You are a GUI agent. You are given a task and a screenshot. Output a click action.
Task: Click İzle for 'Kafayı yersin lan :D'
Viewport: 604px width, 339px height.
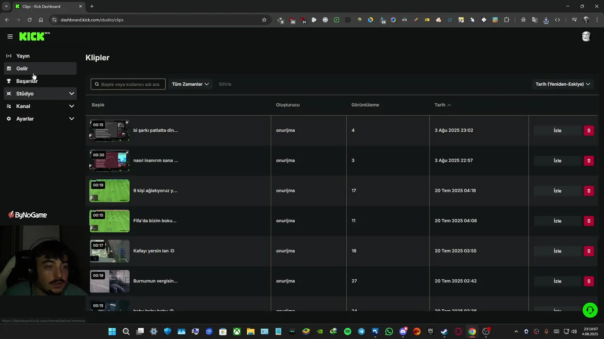557,251
